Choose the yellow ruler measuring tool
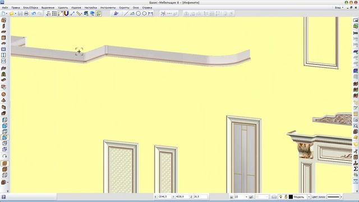The image size is (359, 202). coord(79,13)
